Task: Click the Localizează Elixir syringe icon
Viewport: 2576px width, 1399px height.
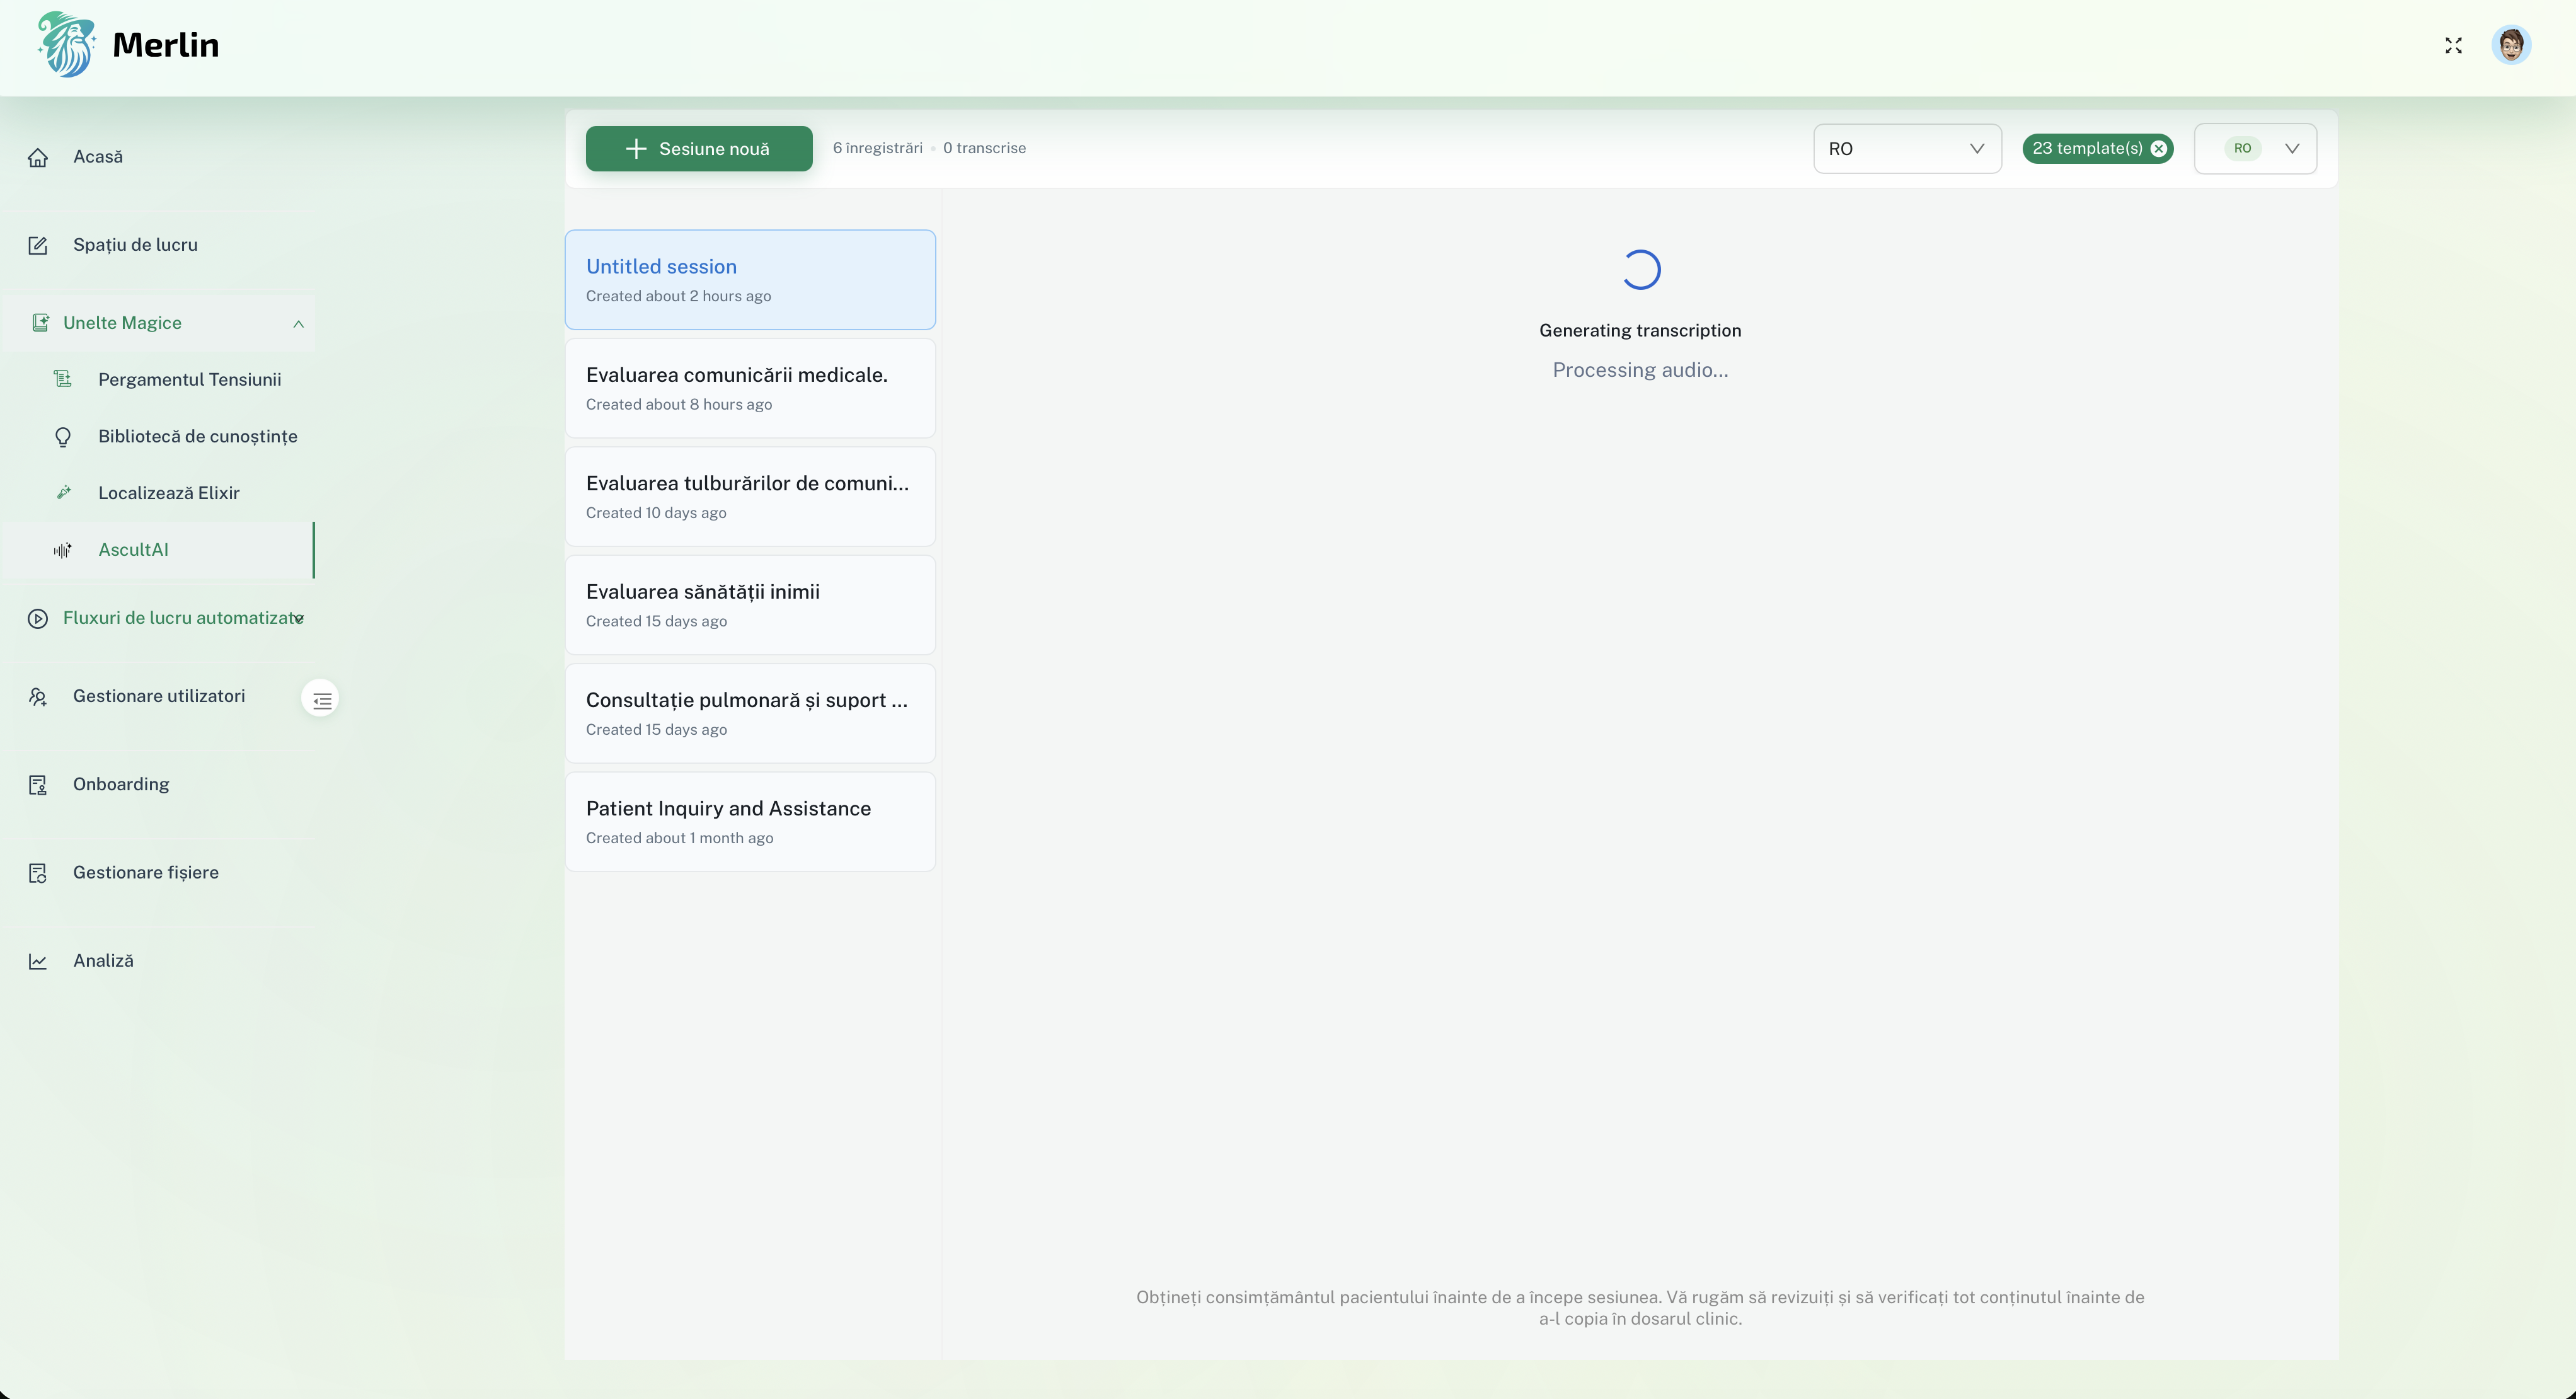Action: pyautogui.click(x=63, y=493)
